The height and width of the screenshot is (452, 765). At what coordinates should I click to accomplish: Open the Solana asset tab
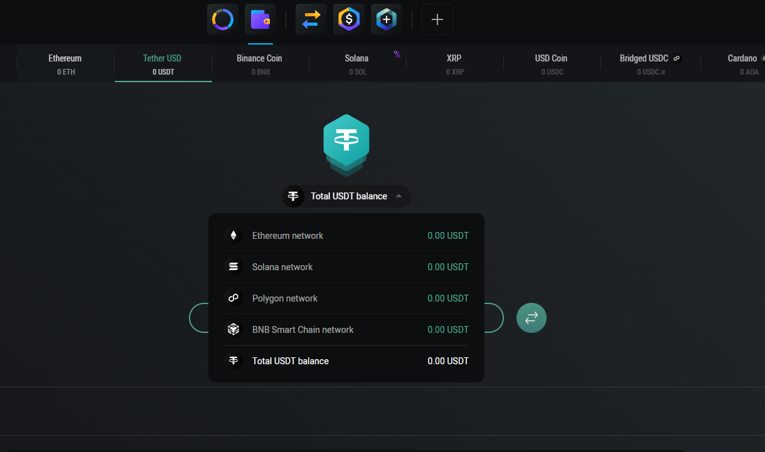[357, 64]
